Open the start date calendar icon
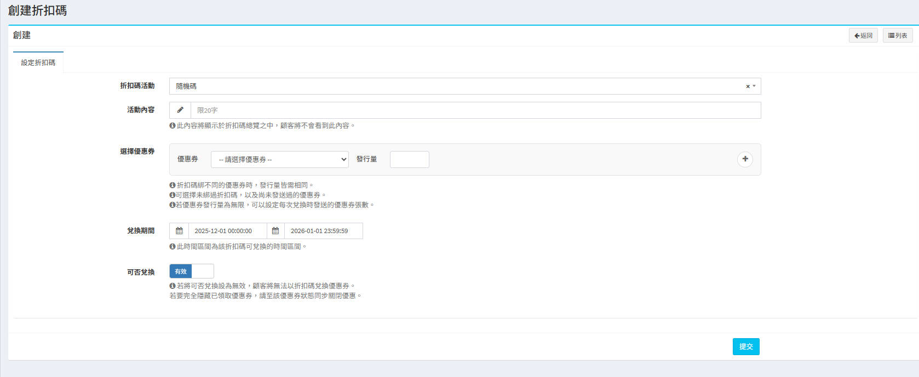919x377 pixels. tap(179, 231)
